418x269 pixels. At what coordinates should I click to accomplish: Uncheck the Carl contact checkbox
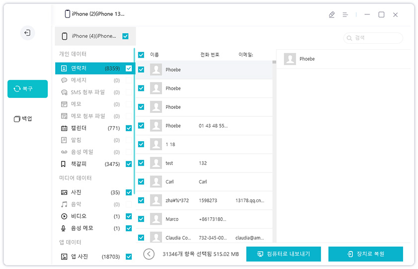pos(141,181)
